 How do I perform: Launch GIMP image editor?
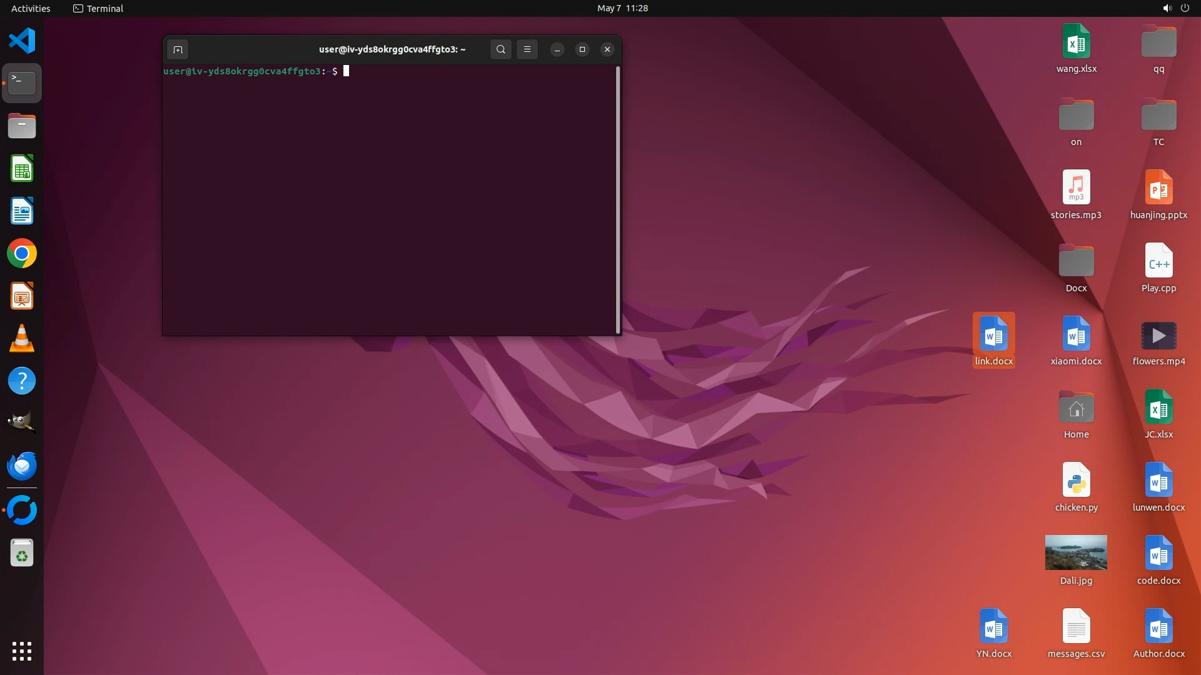click(x=22, y=422)
